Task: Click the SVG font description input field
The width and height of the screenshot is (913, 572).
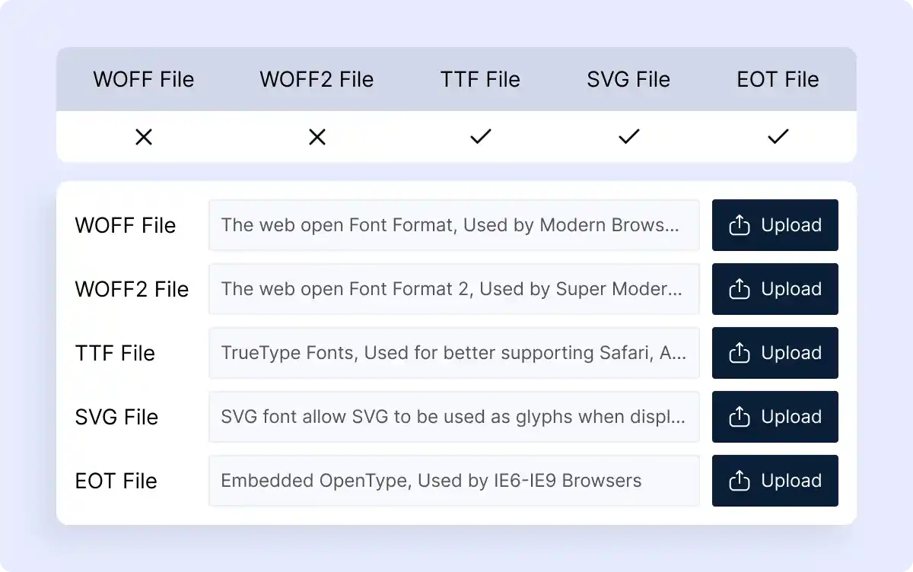Action: (x=453, y=417)
